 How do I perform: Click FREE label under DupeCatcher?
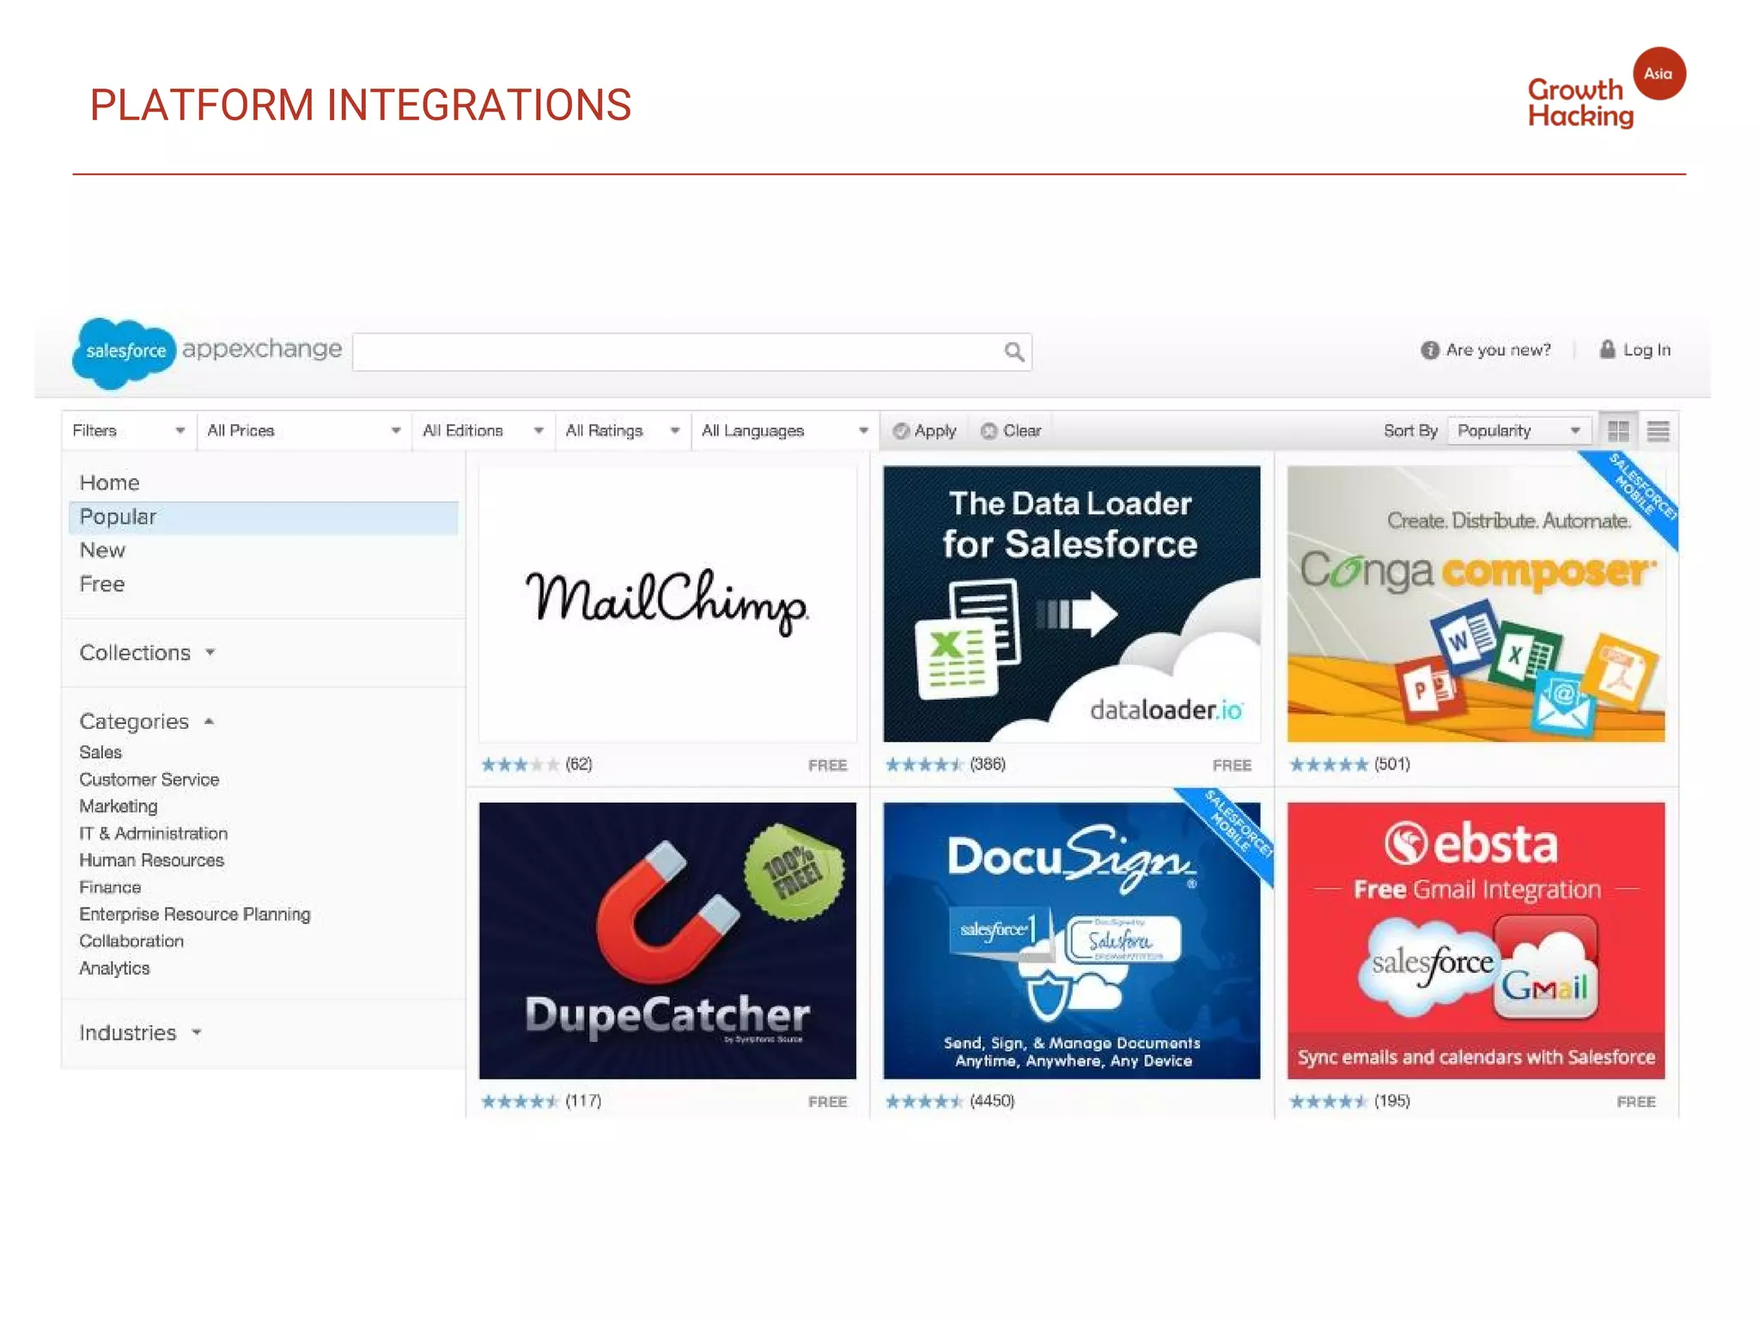coord(827,1102)
